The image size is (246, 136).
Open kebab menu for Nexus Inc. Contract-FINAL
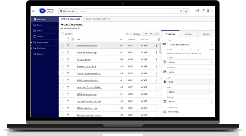tap(156, 87)
